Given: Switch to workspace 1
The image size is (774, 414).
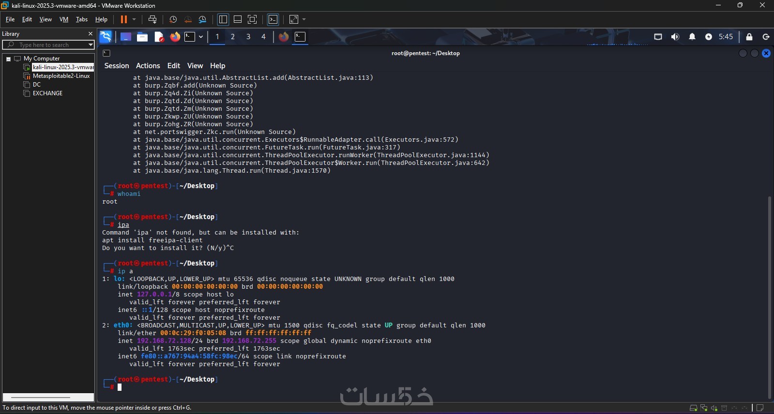Looking at the screenshot, I should 217,37.
